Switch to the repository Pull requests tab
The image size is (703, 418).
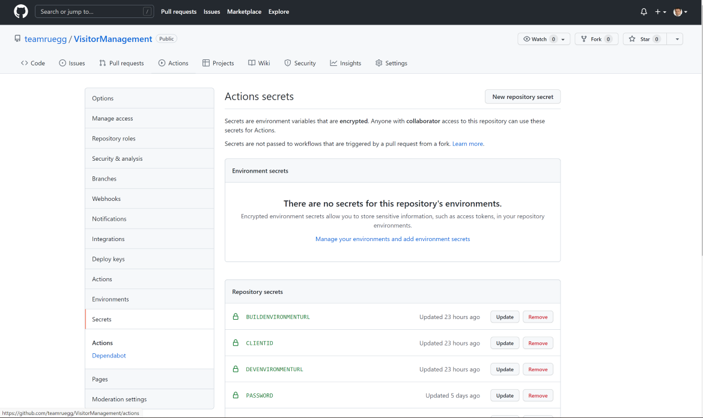[x=121, y=63]
